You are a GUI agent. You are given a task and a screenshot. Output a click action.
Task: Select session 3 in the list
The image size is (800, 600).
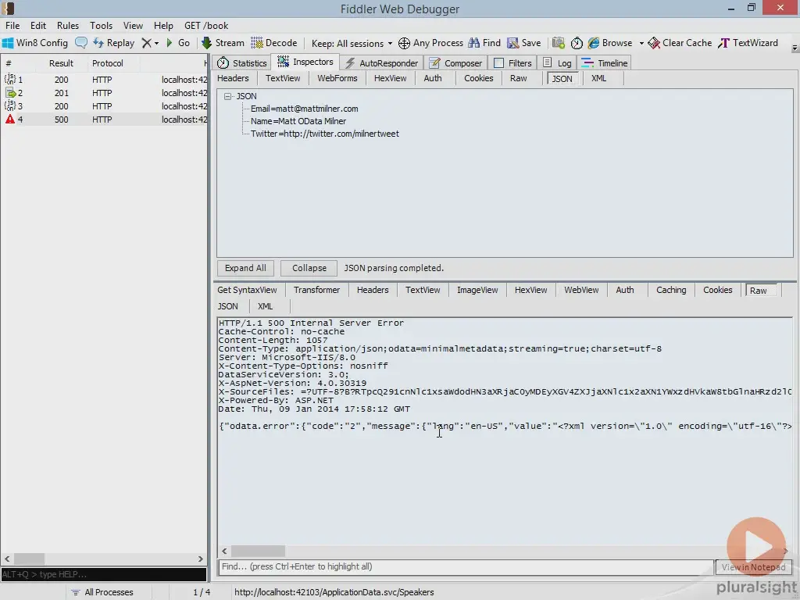click(x=104, y=106)
